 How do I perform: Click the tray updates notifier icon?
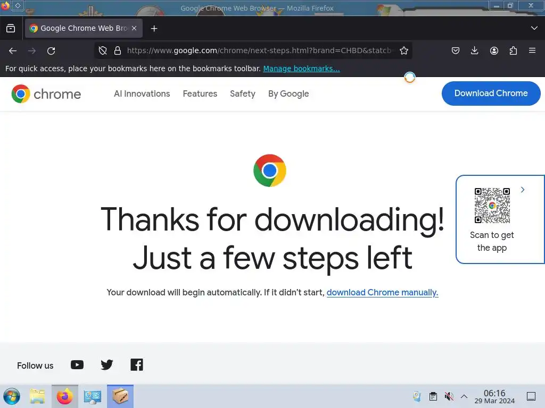pos(417,396)
